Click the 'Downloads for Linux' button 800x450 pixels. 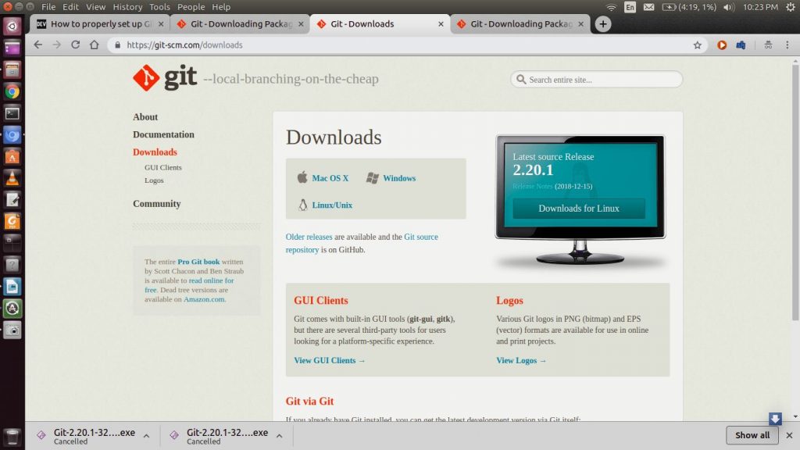(x=578, y=208)
